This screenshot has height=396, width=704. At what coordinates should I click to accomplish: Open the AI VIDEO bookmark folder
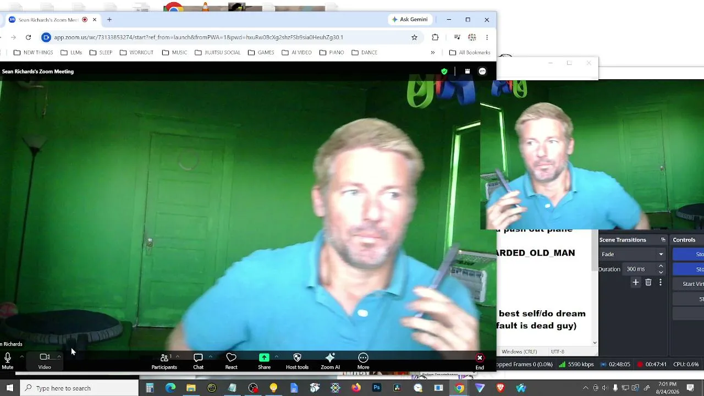point(296,53)
